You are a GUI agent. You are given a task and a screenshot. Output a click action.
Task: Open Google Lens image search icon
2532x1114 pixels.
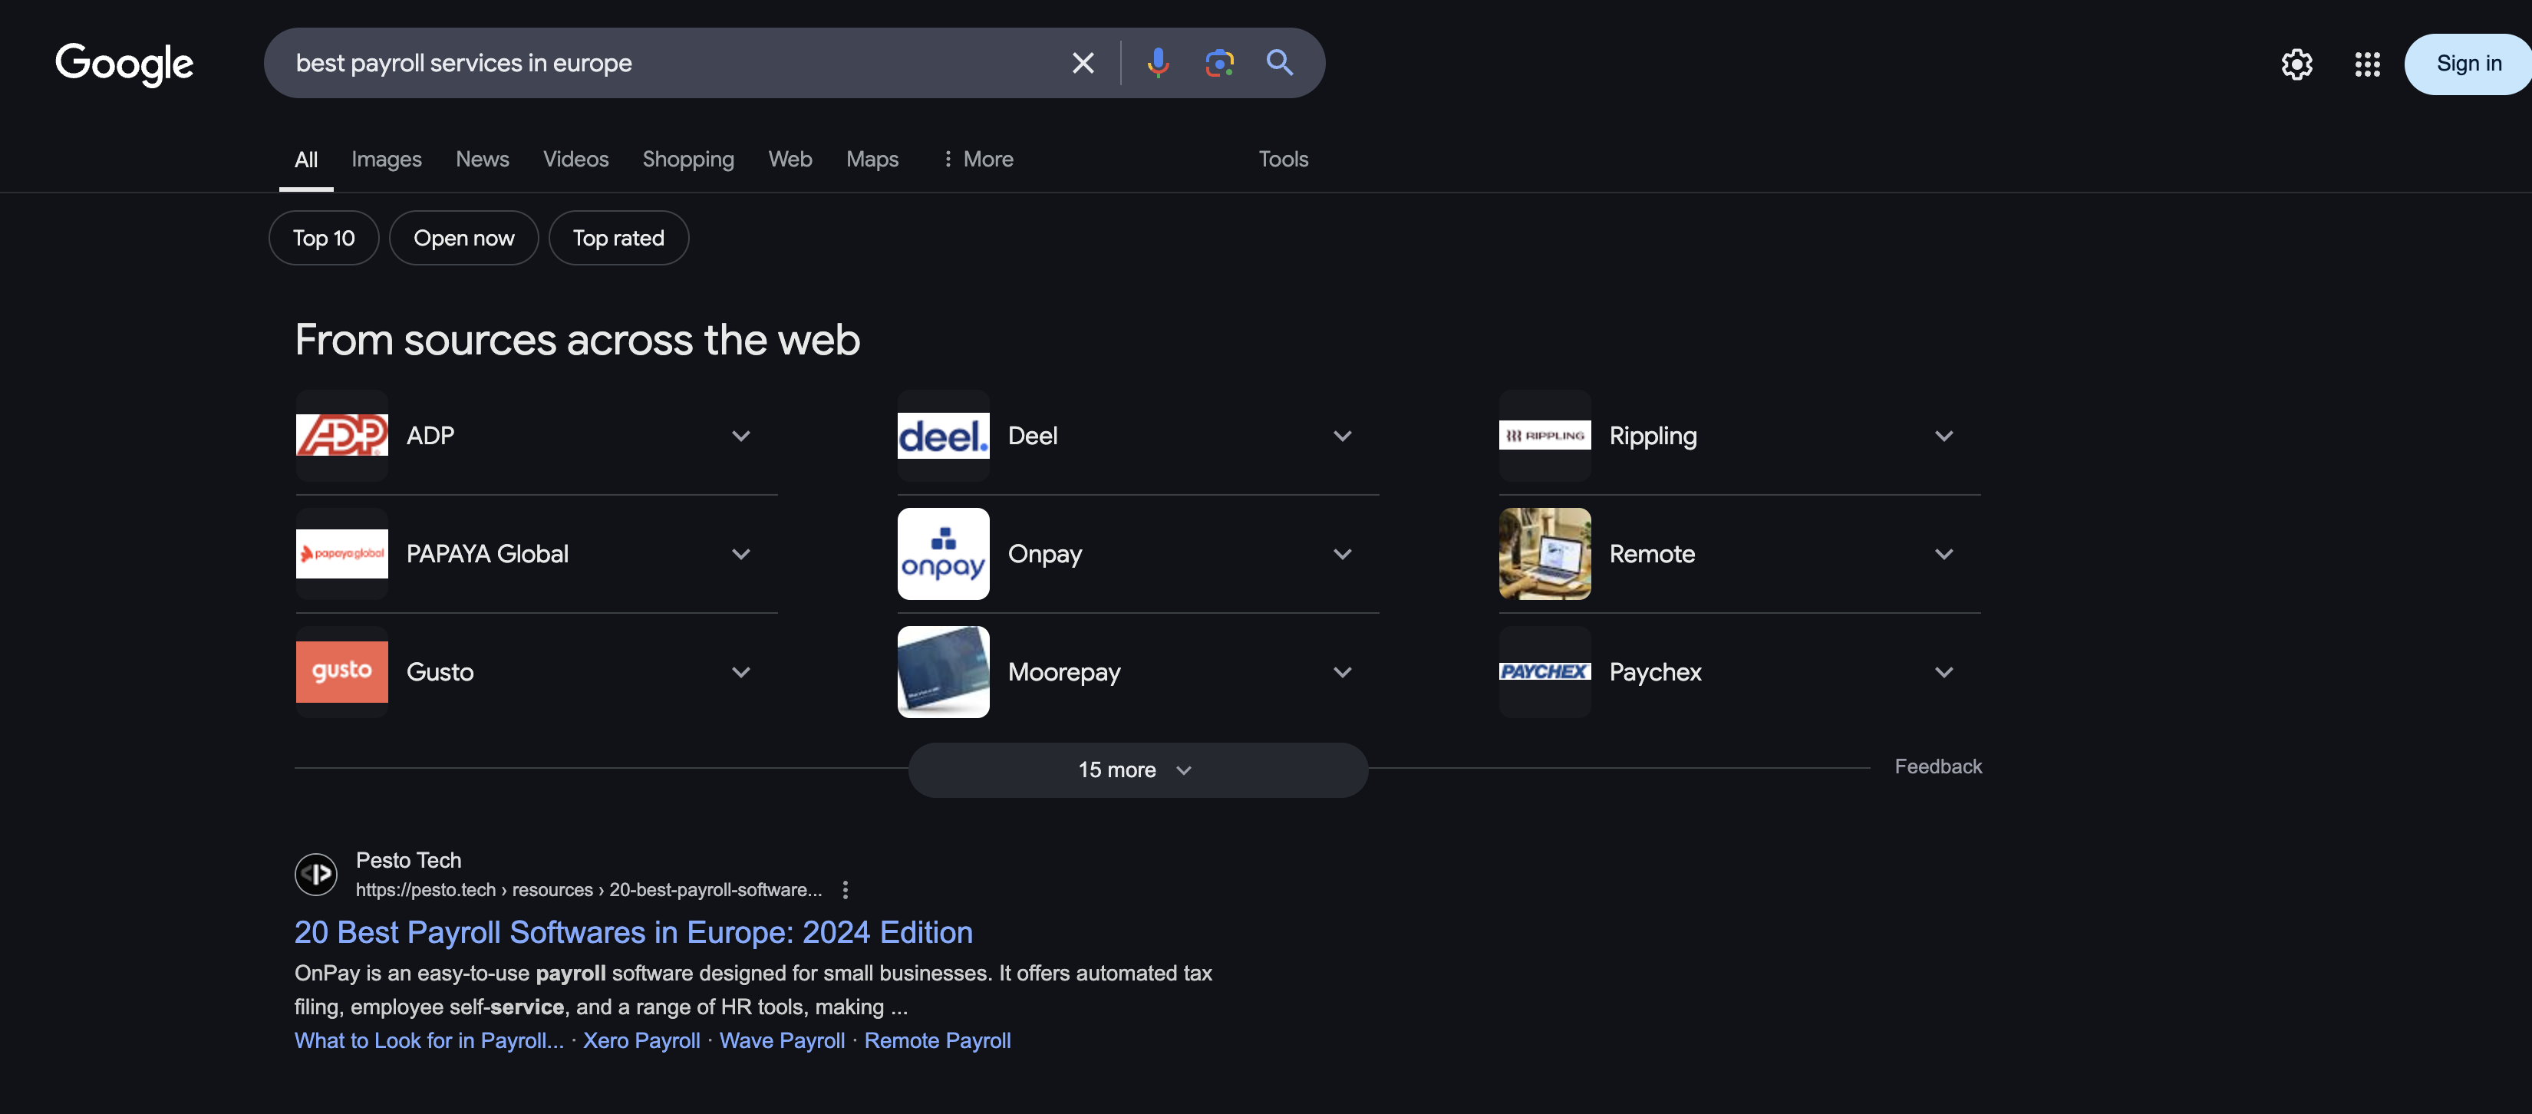coord(1219,63)
